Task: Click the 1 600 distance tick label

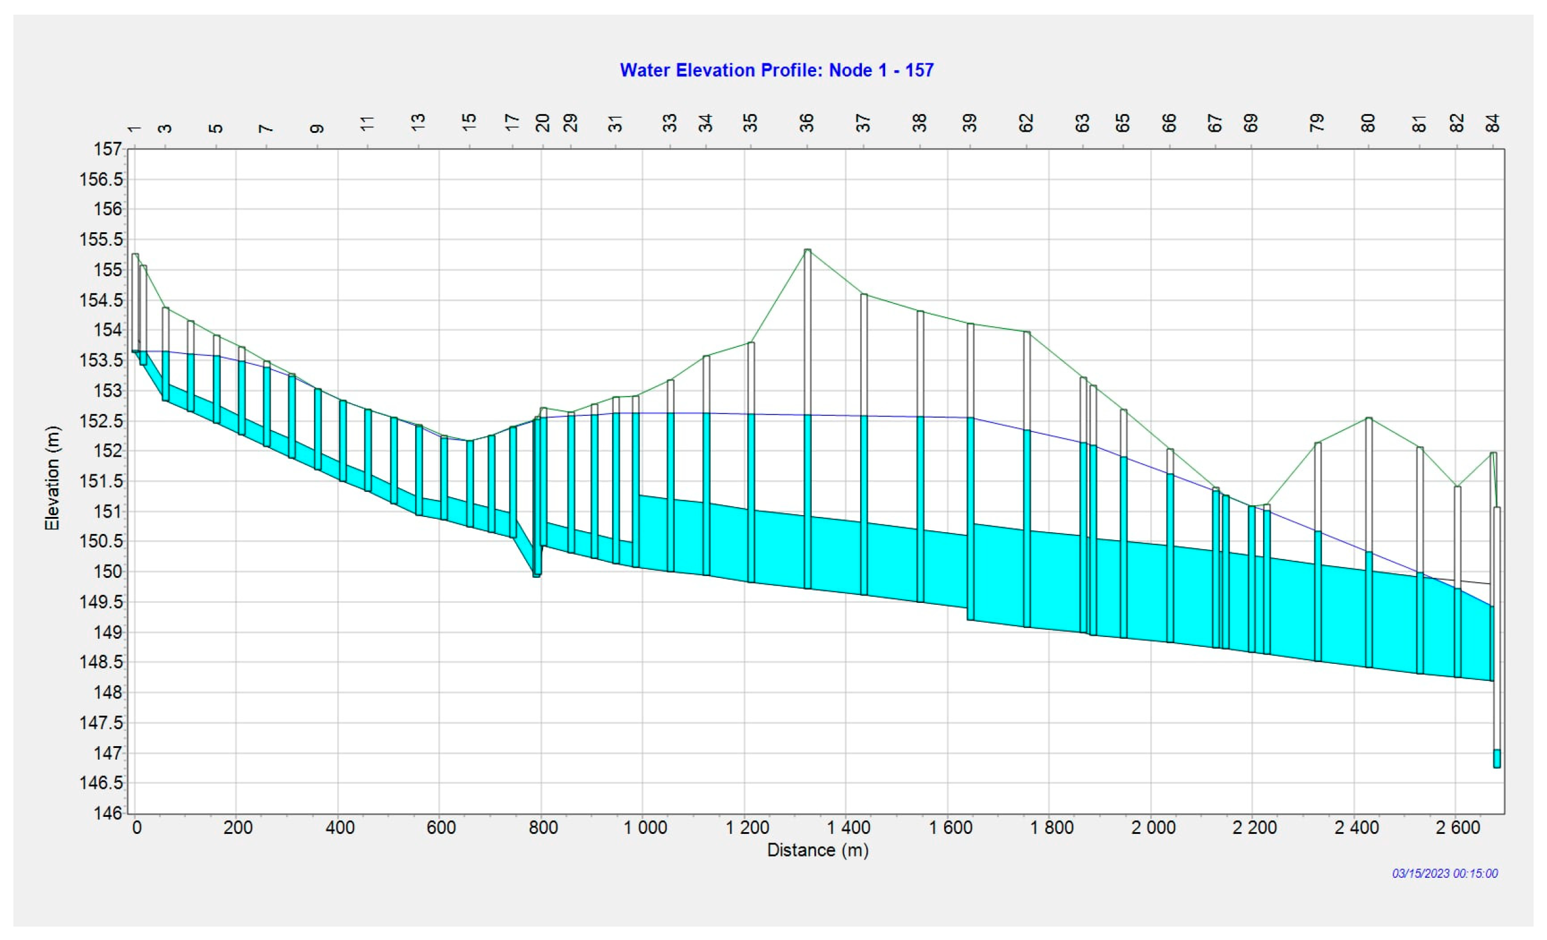Action: (x=950, y=828)
